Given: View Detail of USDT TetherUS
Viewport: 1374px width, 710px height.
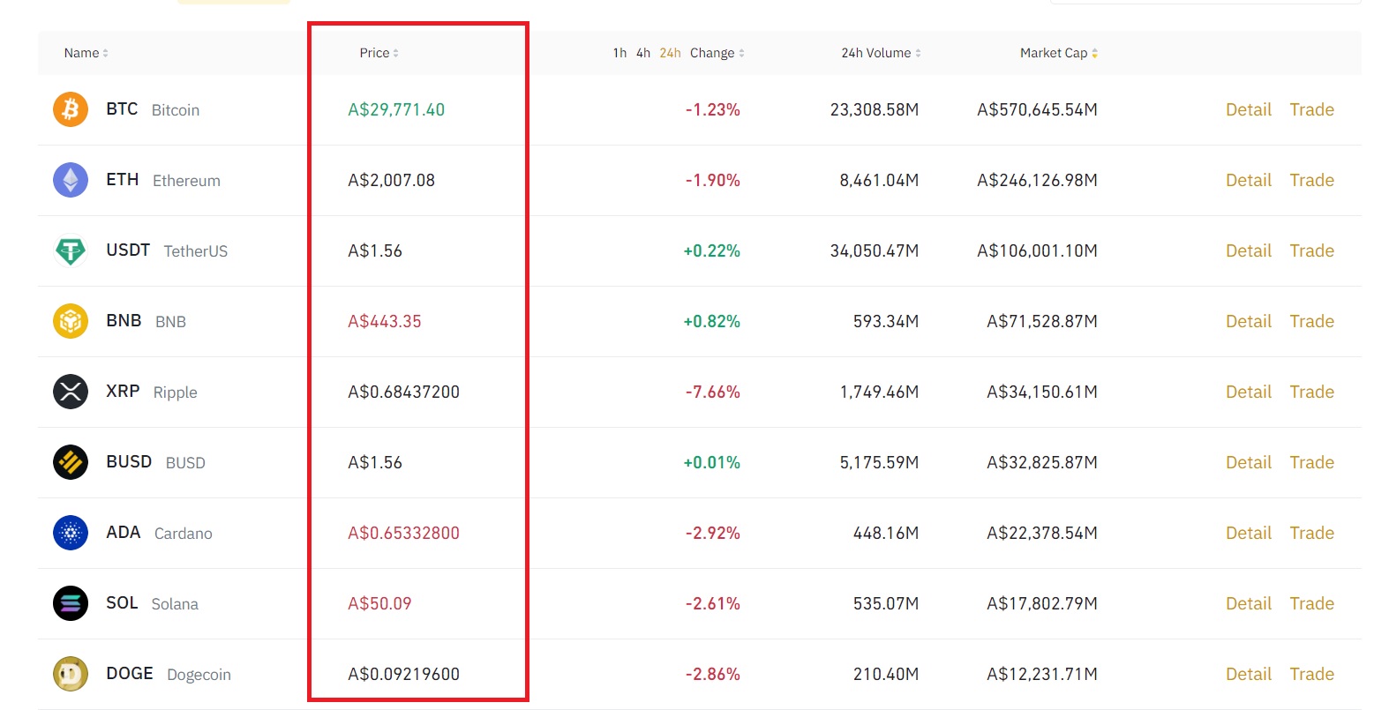Looking at the screenshot, I should click(x=1249, y=250).
